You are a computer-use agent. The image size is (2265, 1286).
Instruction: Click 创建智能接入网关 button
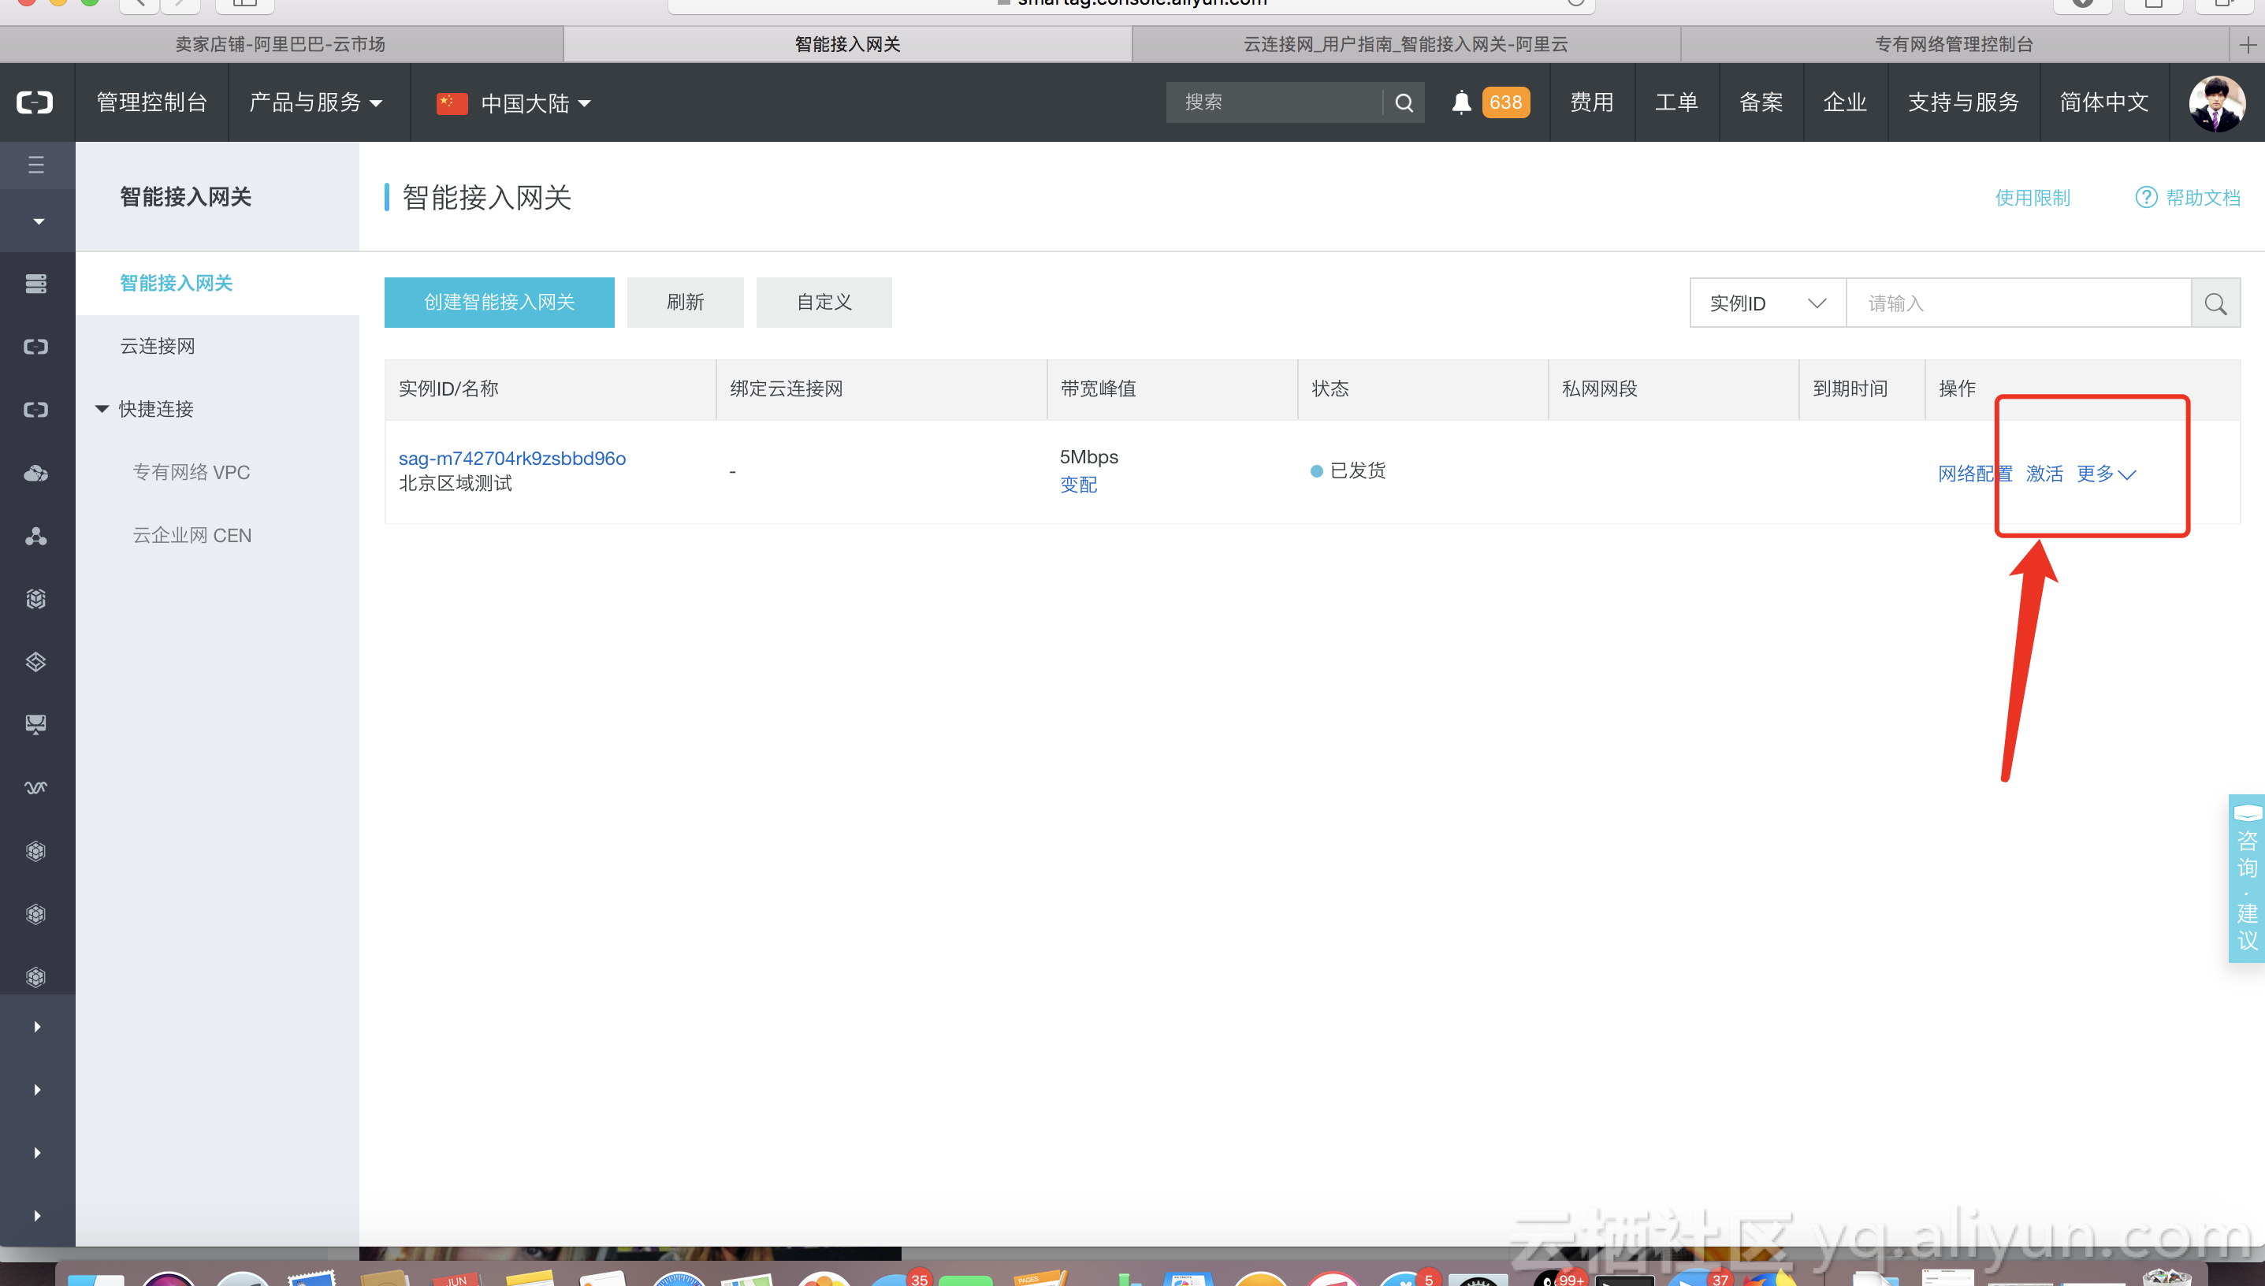499,302
